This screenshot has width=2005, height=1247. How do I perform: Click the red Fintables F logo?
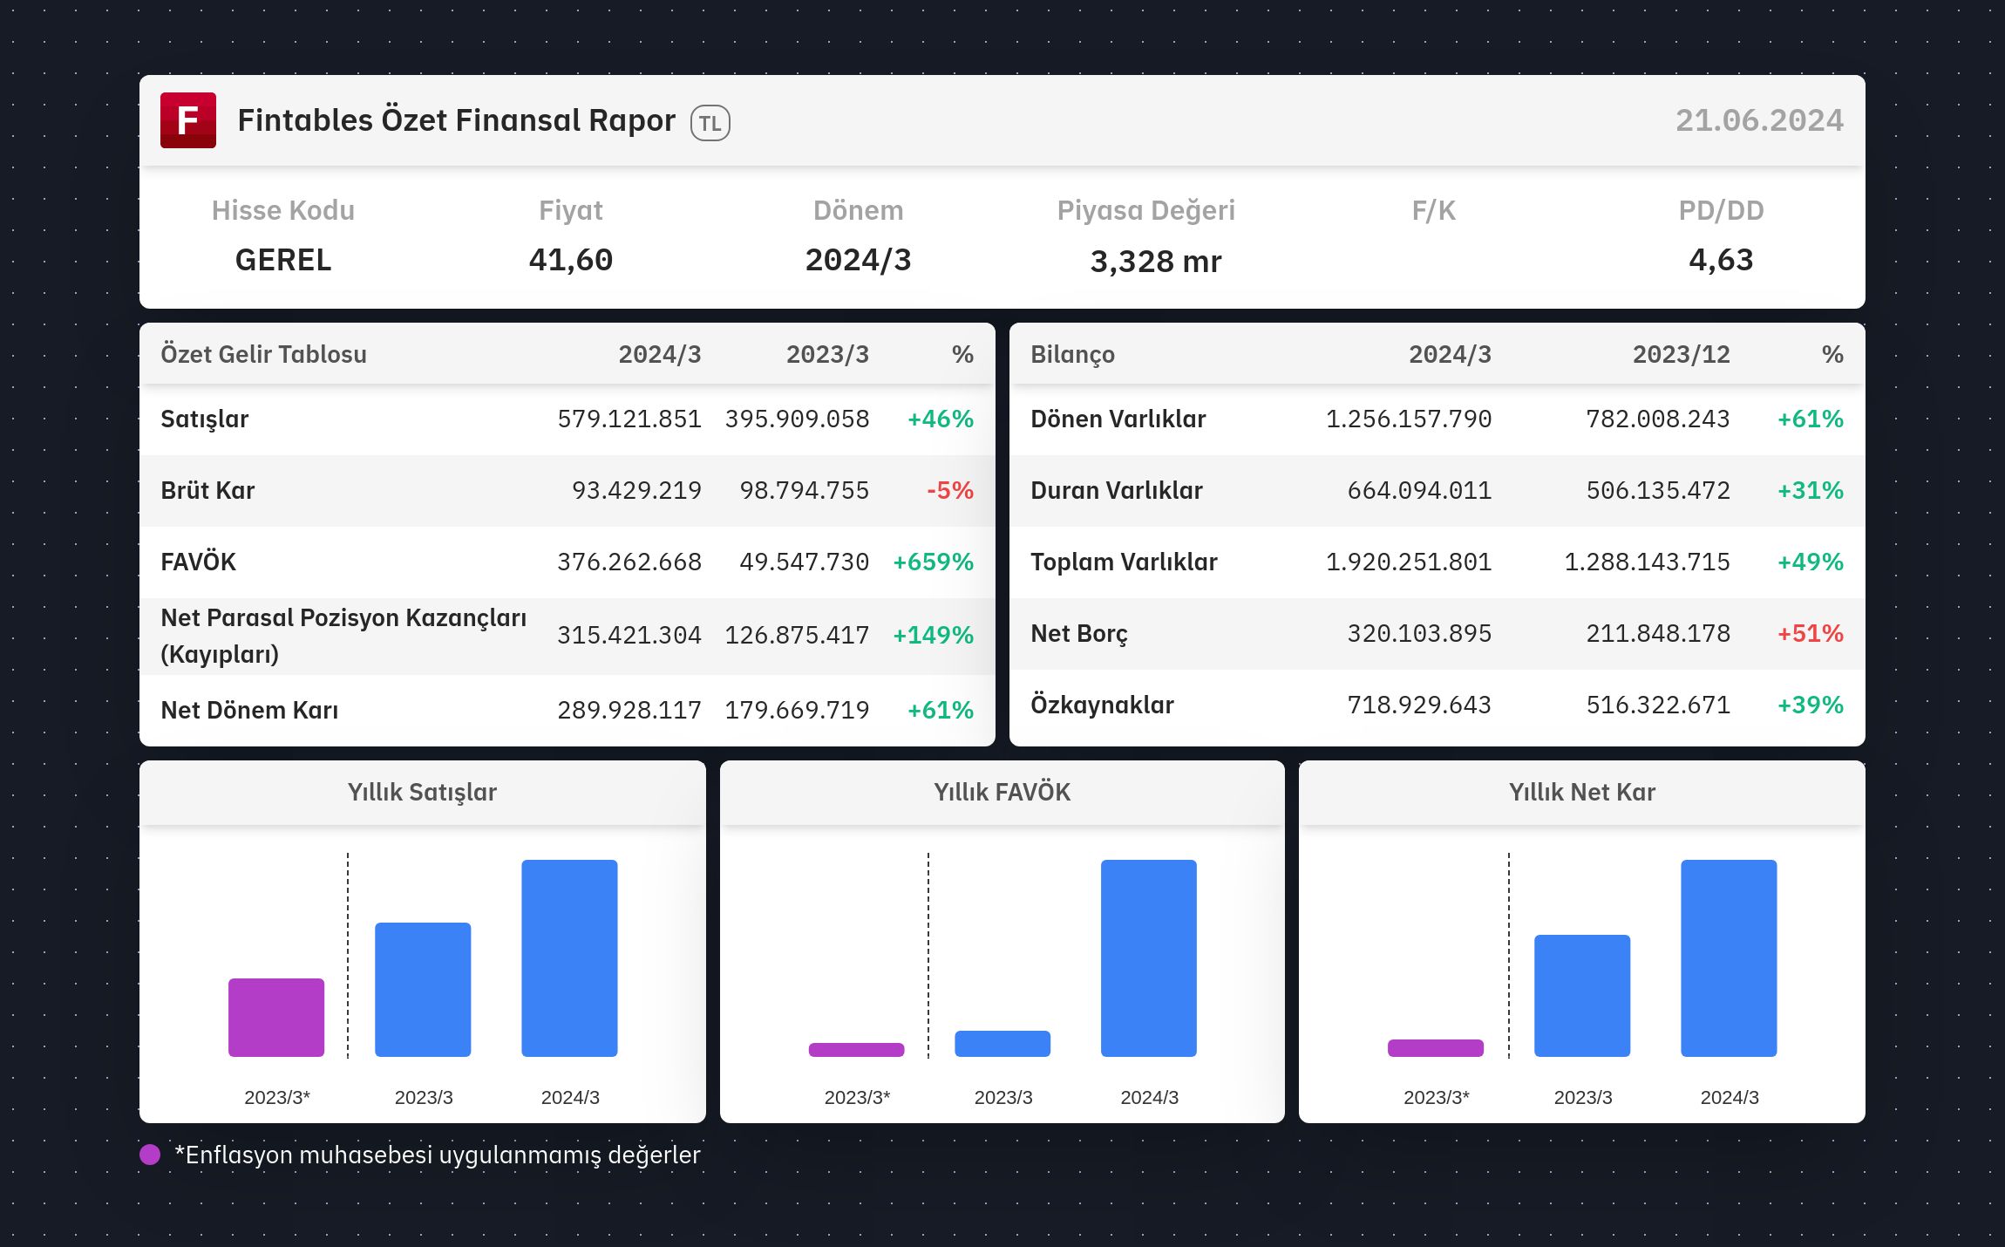188,120
